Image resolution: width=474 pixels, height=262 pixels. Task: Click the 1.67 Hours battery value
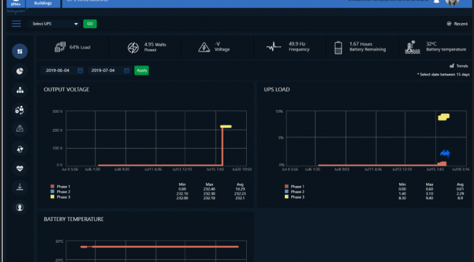click(360, 44)
